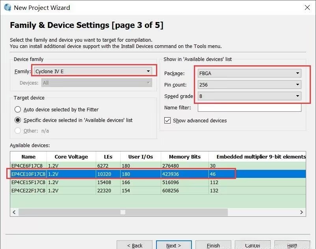This screenshot has width=316, height=249.
Task: Open the Help button
Action: (x=292, y=245)
